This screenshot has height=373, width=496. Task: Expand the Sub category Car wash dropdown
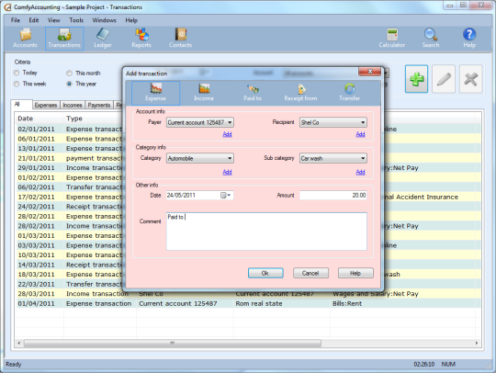(333, 158)
